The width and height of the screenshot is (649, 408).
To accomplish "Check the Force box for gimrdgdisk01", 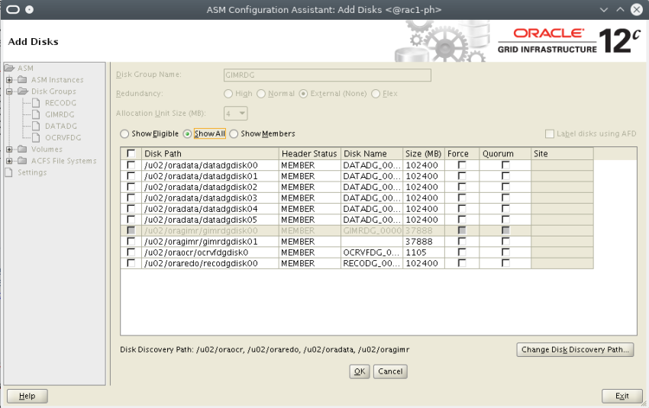I will point(462,241).
